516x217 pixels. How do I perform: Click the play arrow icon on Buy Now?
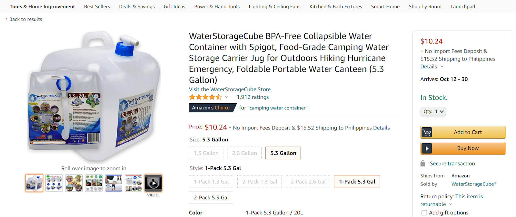pos(427,148)
